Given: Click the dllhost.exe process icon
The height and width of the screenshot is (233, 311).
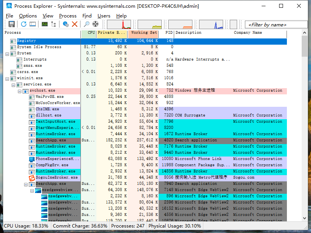Looking at the screenshot, I should 32,116.
